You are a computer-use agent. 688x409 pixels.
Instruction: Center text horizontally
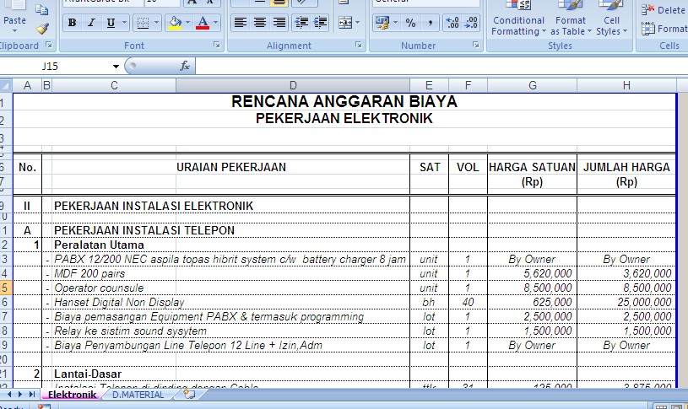tap(260, 23)
